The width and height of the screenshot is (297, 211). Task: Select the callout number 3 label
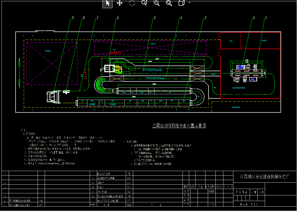[205, 17]
